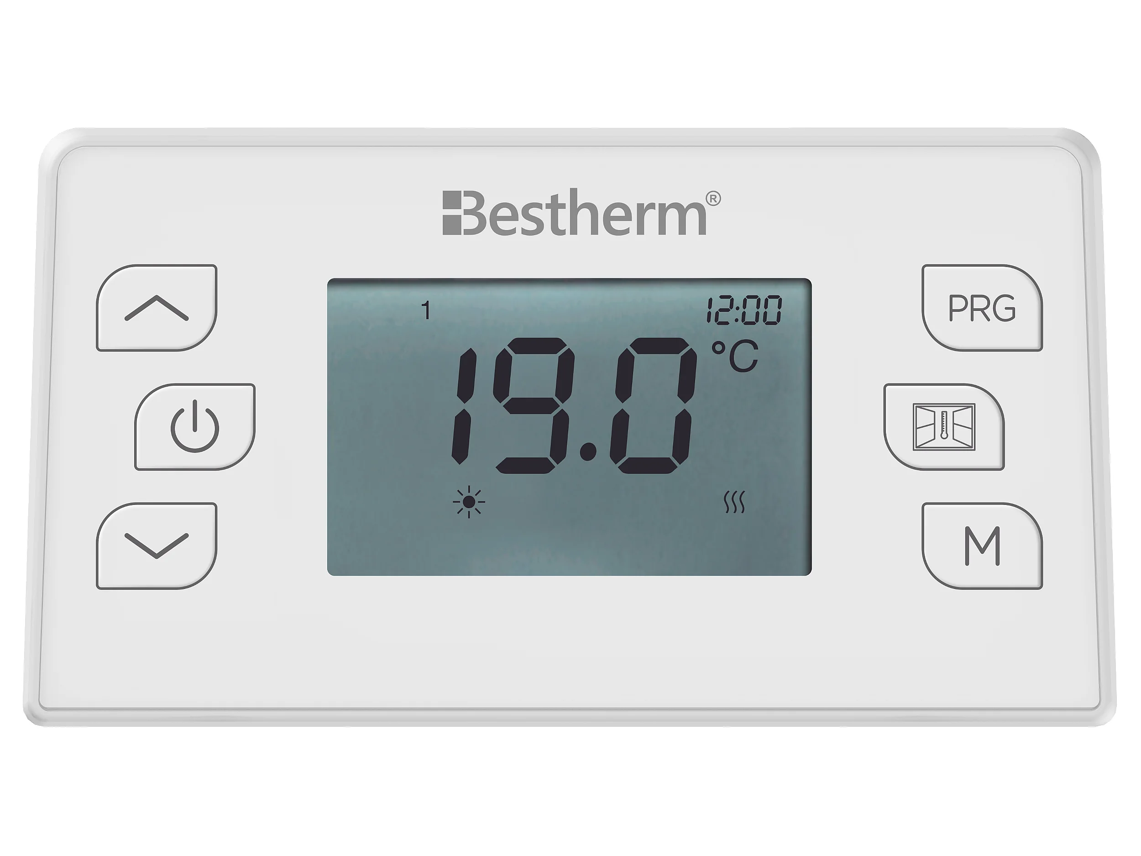Open the PRG program button
This screenshot has height=856, width=1141.
[x=982, y=308]
